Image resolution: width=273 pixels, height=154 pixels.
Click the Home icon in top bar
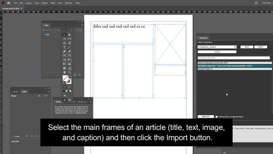click(9, 3)
